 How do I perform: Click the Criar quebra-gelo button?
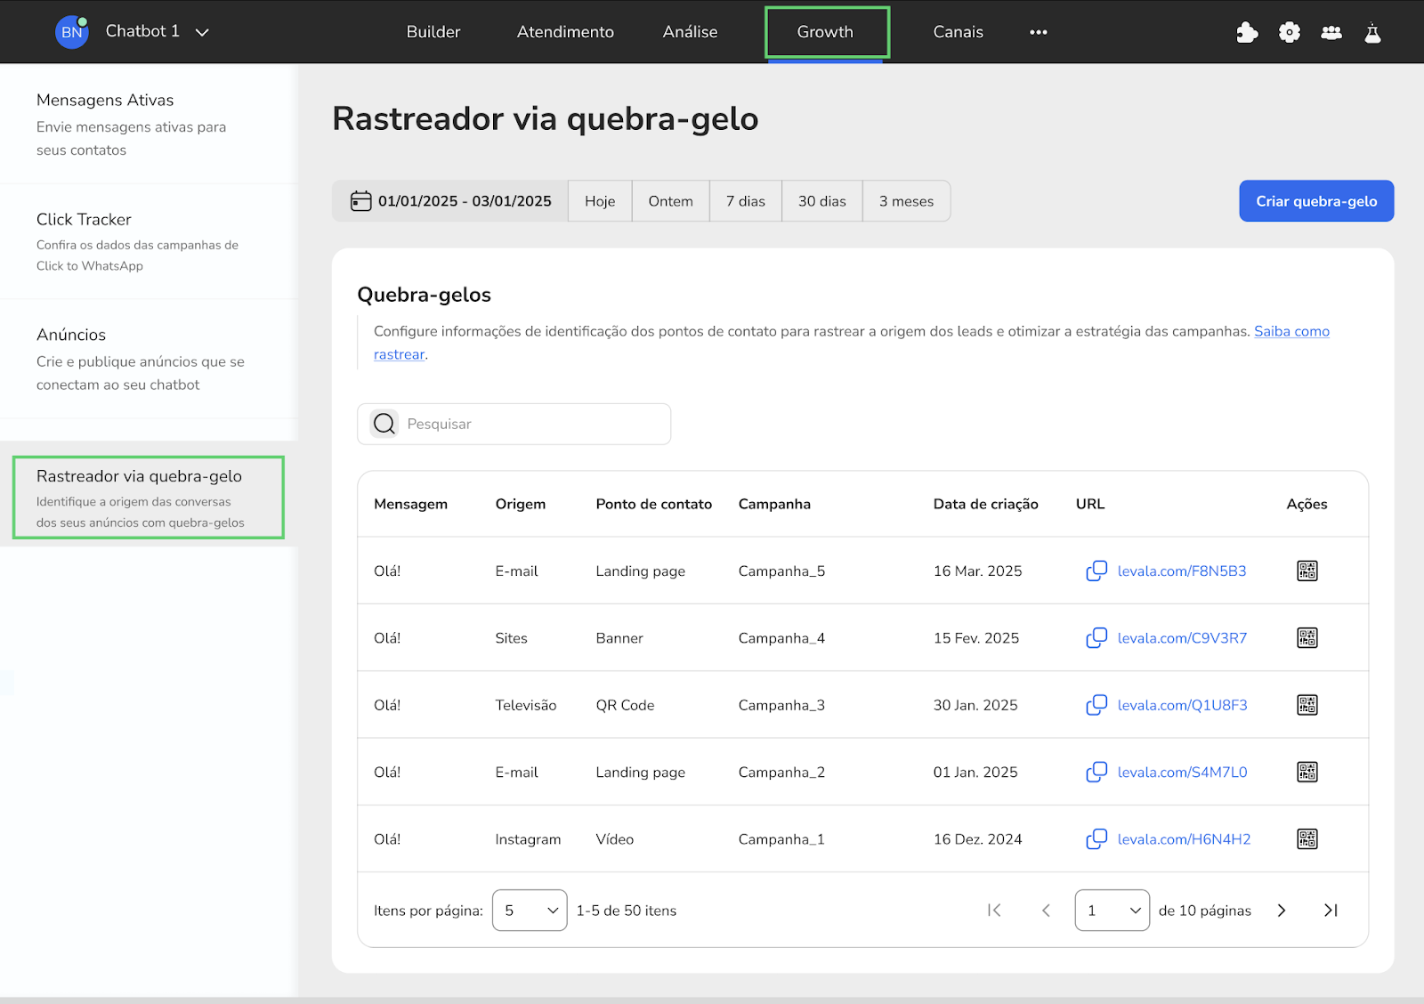point(1316,201)
